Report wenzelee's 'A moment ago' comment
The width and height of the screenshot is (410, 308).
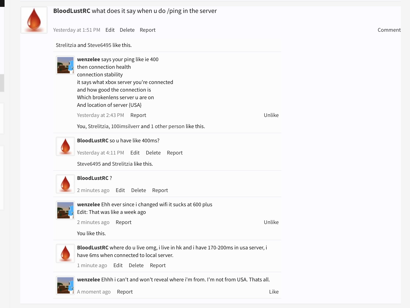tap(125, 292)
